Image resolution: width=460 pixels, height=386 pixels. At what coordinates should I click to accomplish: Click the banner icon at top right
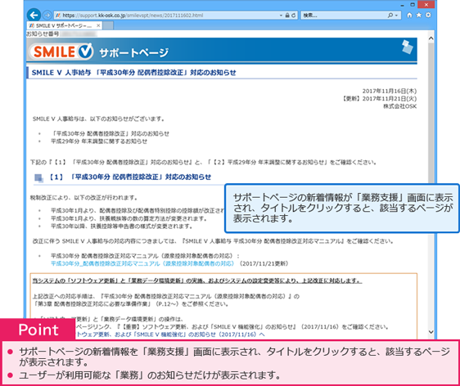click(x=407, y=47)
